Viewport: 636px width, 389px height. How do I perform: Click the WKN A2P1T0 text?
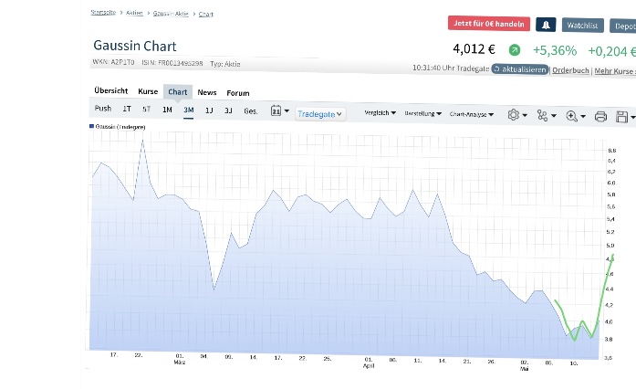[113, 62]
